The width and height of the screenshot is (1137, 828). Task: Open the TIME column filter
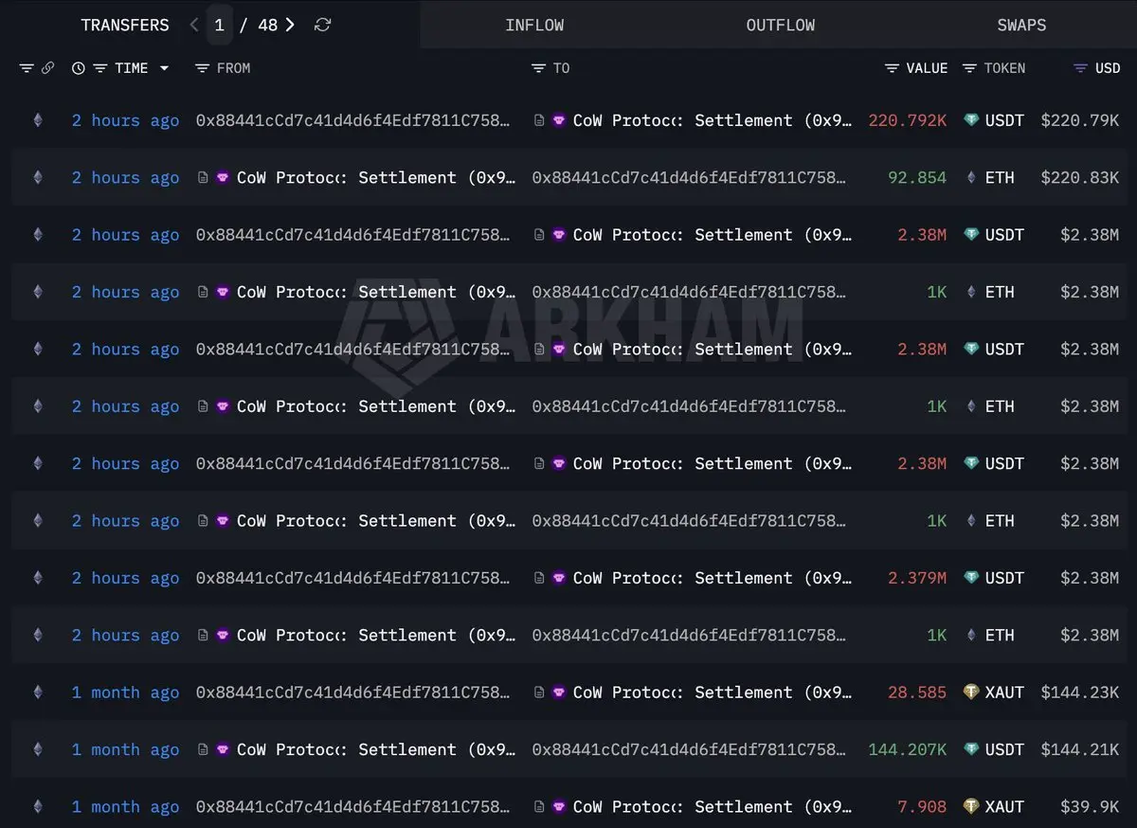99,68
